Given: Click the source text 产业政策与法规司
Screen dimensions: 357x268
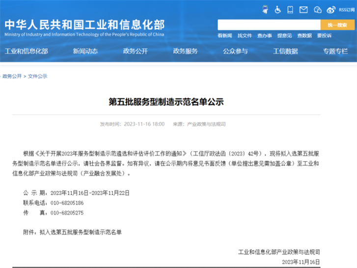Looking at the screenshot, I should pos(206,124).
